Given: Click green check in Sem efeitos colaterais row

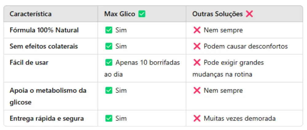Looking at the screenshot, I should tap(109, 46).
